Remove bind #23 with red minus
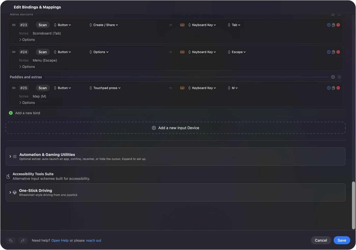356x250 pixels. tap(338, 25)
